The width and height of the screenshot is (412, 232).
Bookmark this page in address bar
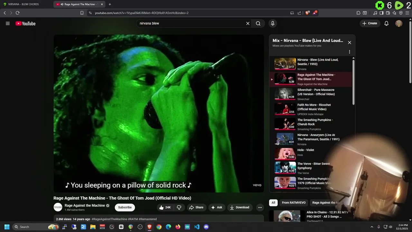[x=82, y=13]
